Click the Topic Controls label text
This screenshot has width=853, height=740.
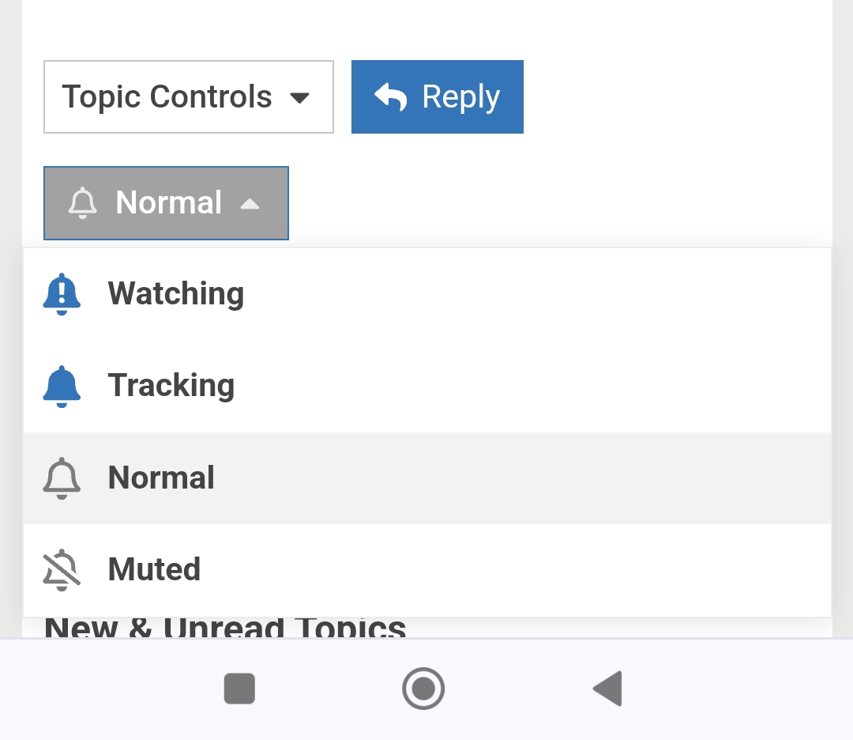[167, 97]
